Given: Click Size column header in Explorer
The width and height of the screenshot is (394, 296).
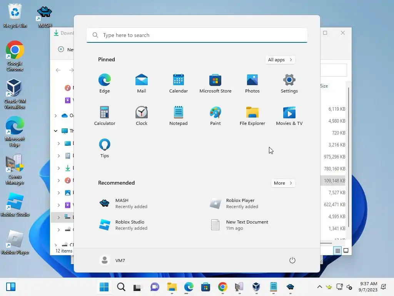Looking at the screenshot, I should tap(324, 86).
